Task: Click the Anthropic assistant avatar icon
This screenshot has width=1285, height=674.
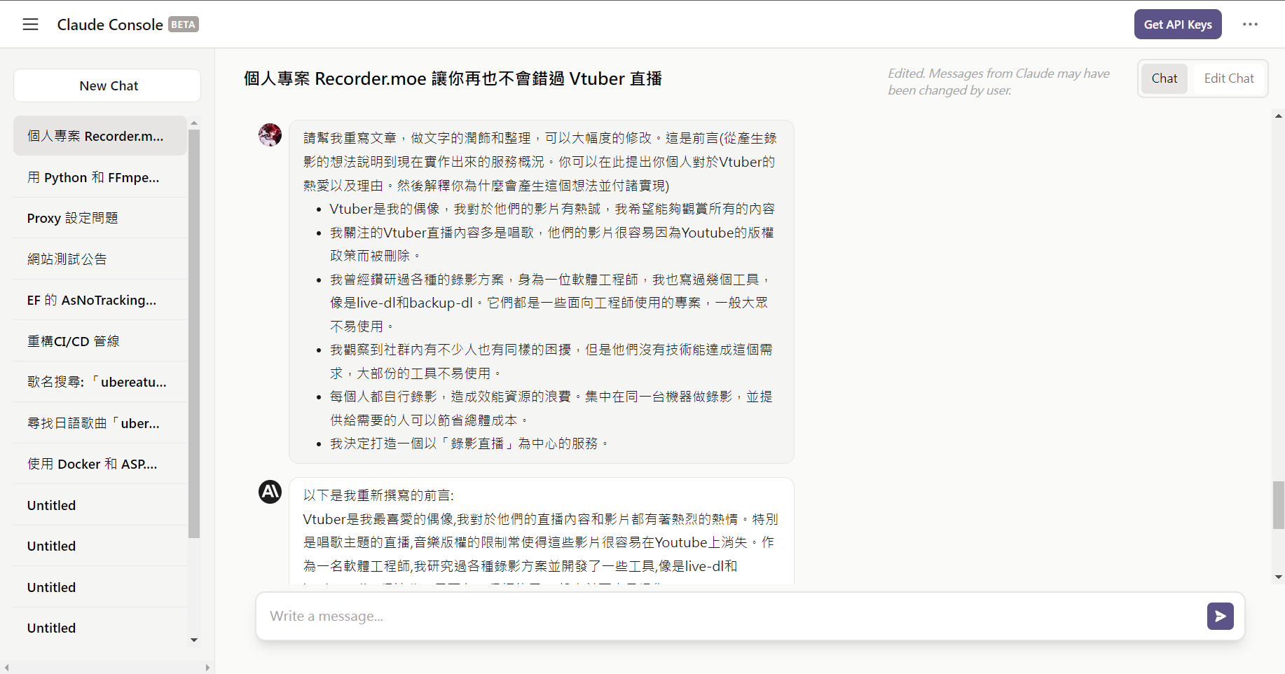Action: click(270, 492)
